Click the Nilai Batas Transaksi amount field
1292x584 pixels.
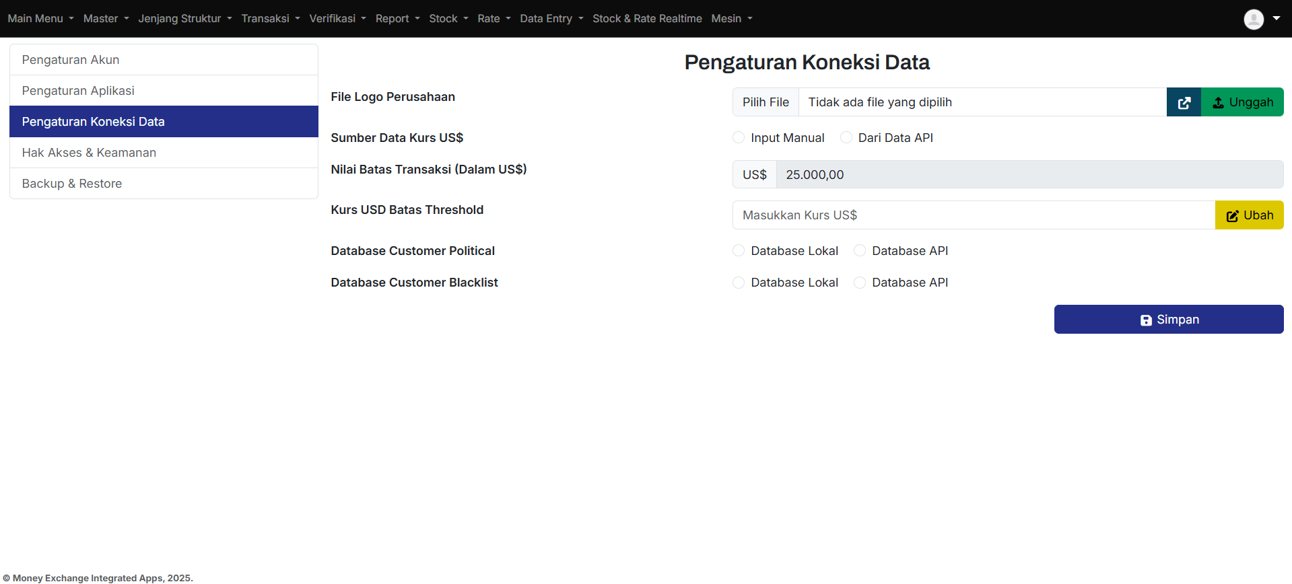pyautogui.click(x=1029, y=175)
